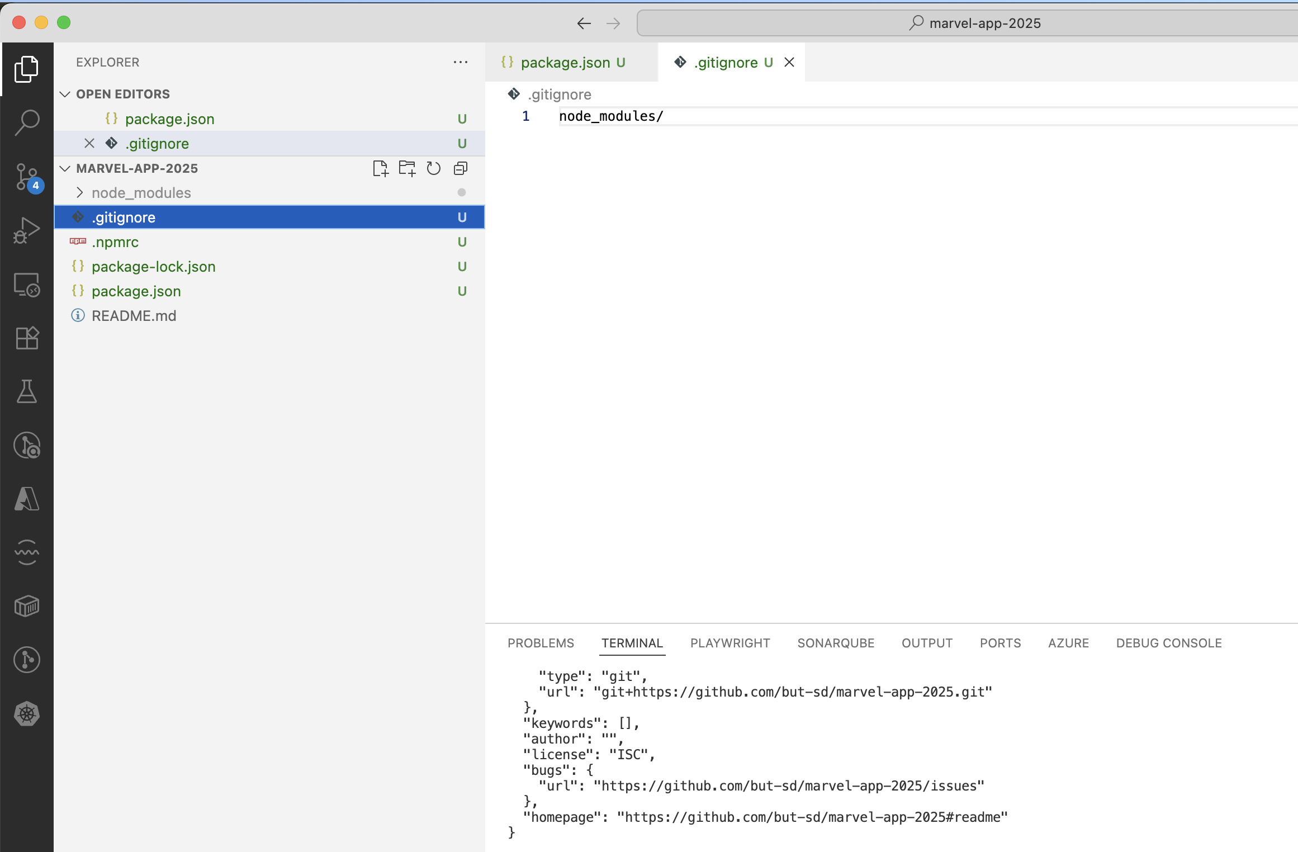Collapse the OPEN EDITORS section
Screen dimensions: 1298x852
(65, 94)
